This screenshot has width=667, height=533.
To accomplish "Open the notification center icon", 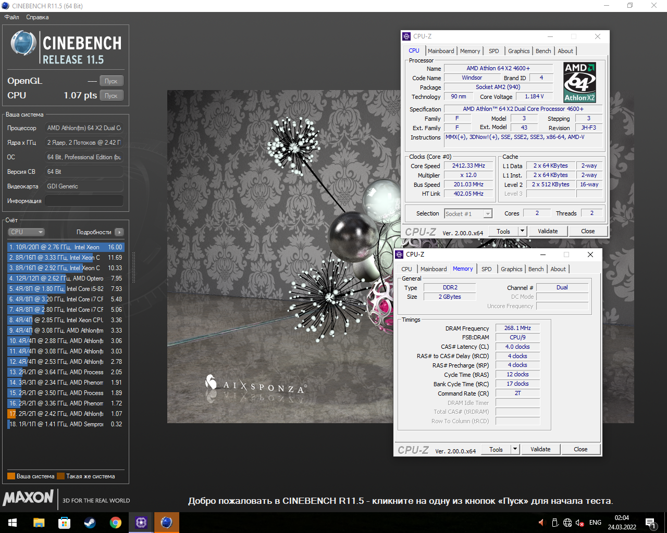I will coord(650,523).
